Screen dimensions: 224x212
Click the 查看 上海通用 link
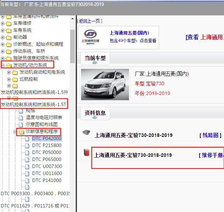(205, 37)
